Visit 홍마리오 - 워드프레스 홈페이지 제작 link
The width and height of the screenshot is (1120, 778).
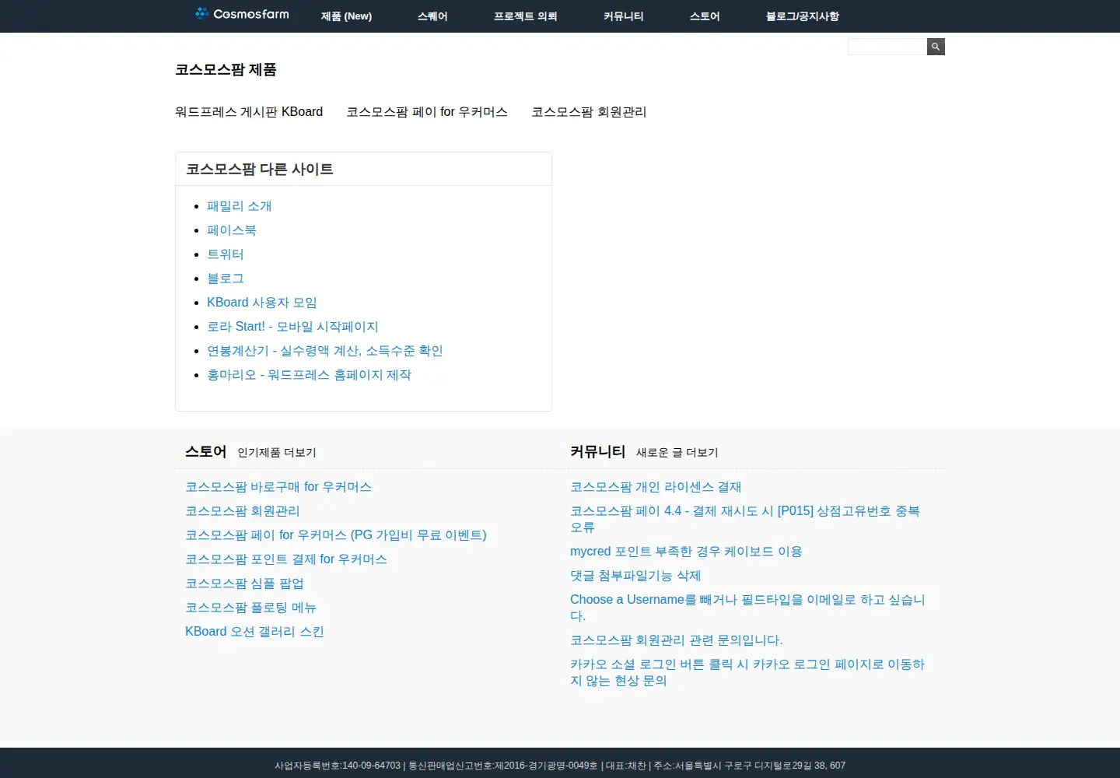310,375
